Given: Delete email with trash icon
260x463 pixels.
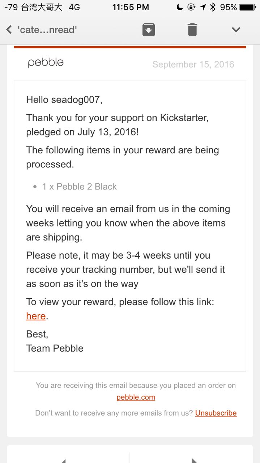Looking at the screenshot, I should tap(192, 29).
